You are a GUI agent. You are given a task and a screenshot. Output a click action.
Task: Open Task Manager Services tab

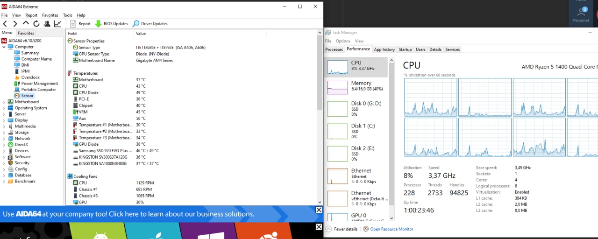pyautogui.click(x=453, y=49)
